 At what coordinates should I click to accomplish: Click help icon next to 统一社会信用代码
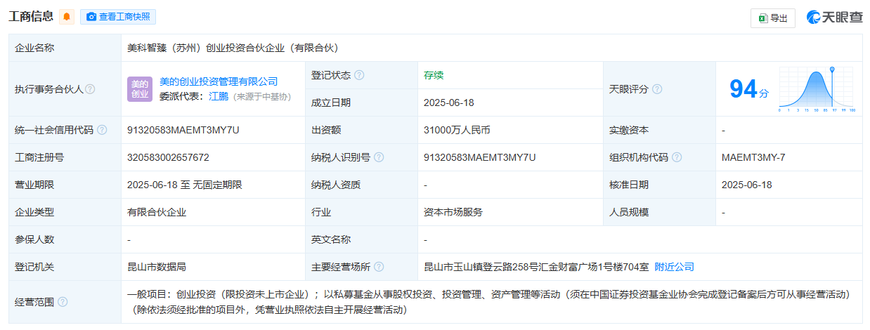pyautogui.click(x=102, y=130)
